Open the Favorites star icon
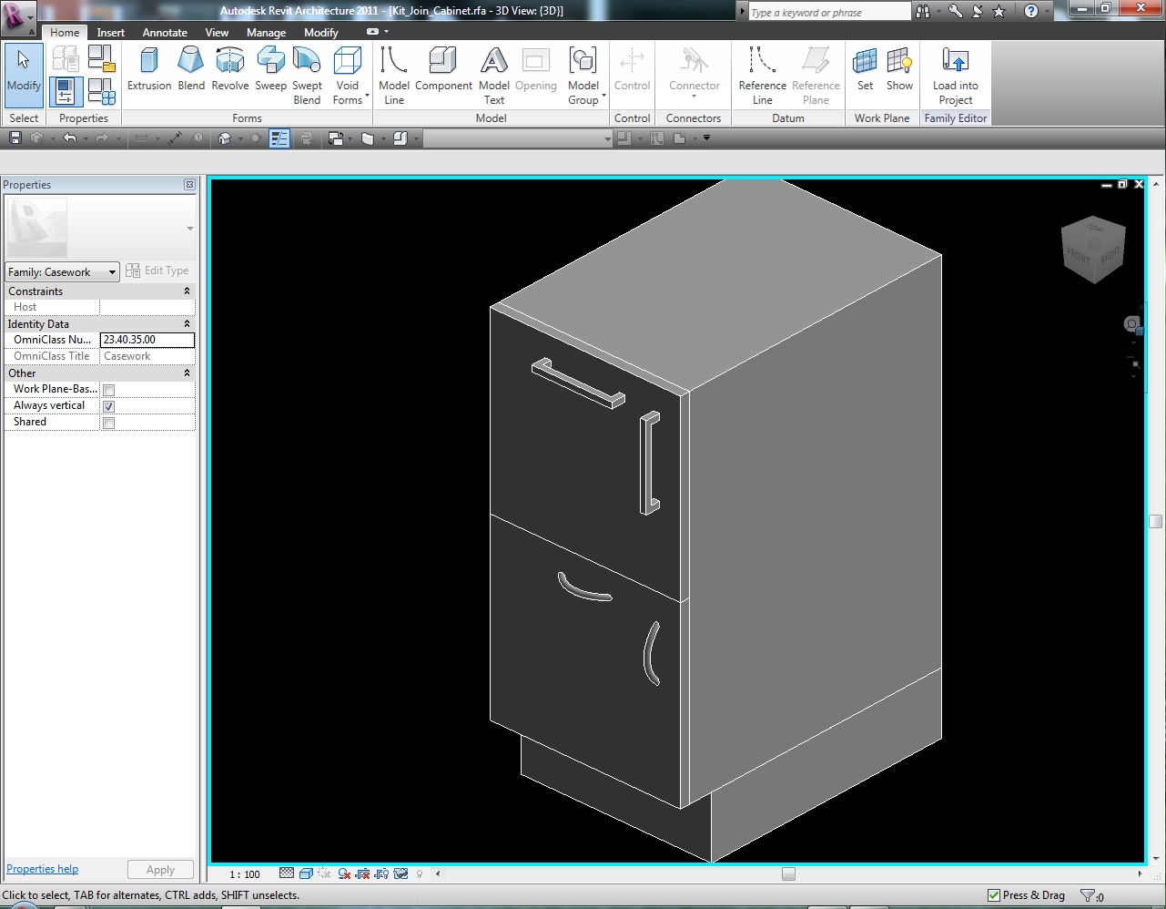This screenshot has height=909, width=1166. coord(999,11)
